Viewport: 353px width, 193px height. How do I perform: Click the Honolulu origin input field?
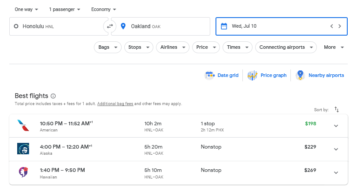tap(57, 26)
